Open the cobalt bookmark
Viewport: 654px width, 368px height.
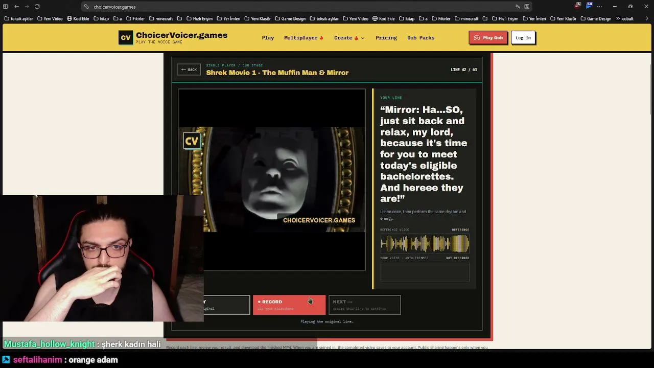(x=624, y=19)
